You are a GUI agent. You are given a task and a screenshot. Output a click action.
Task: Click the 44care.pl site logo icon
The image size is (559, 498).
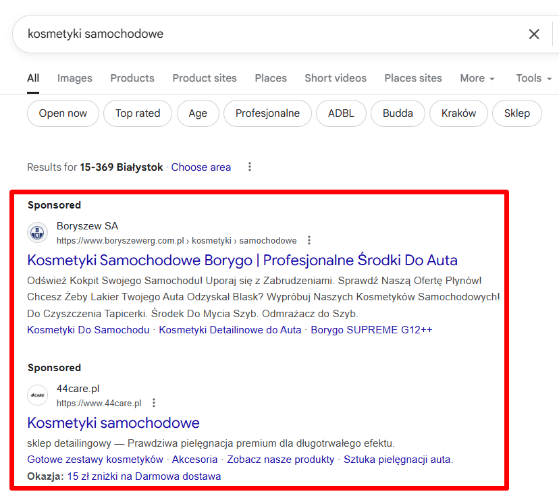[38, 395]
